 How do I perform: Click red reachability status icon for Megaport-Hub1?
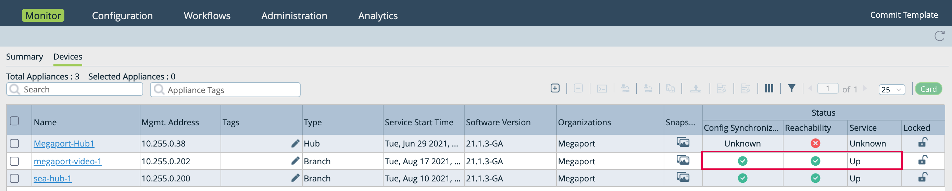[x=815, y=143]
